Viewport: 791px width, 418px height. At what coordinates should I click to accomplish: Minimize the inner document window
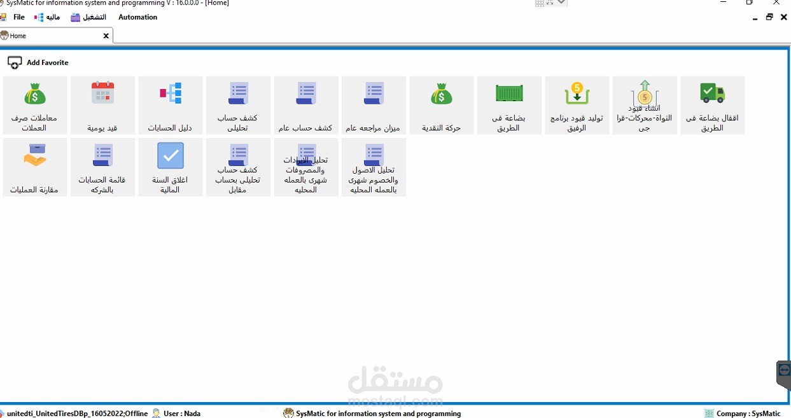(755, 18)
